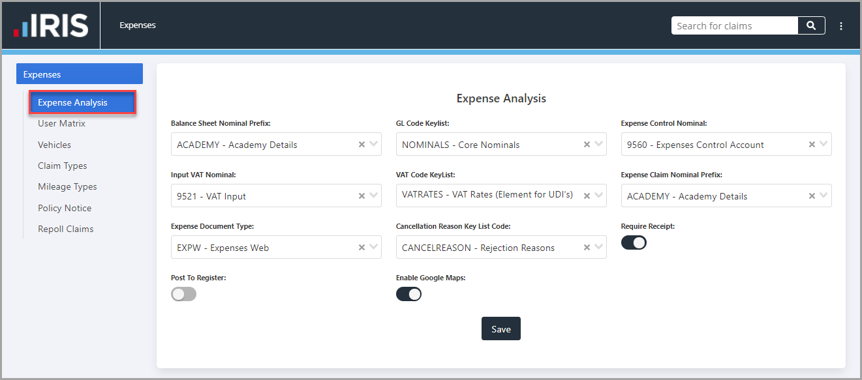The image size is (862, 380).
Task: Toggle Require Receipt switch
Action: coord(634,242)
